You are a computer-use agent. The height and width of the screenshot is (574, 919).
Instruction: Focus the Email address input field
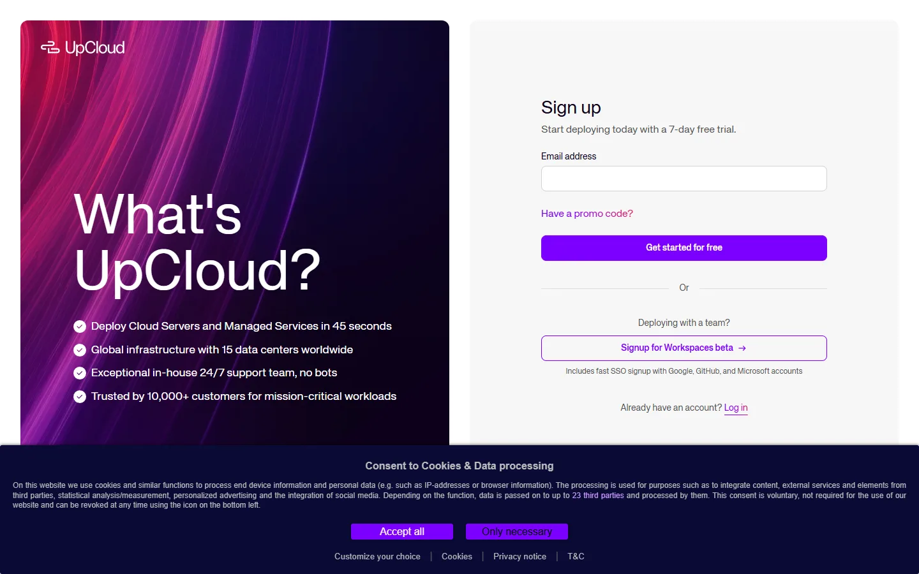click(x=684, y=179)
